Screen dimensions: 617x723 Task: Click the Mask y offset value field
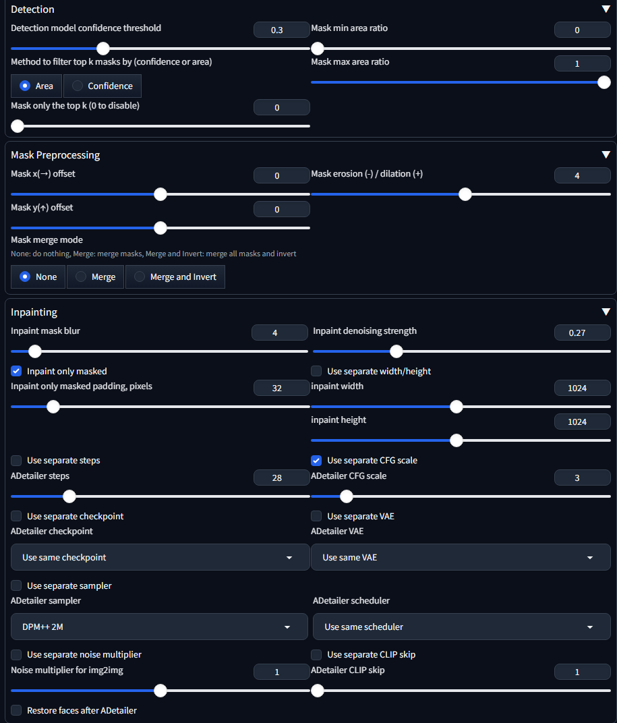281,209
